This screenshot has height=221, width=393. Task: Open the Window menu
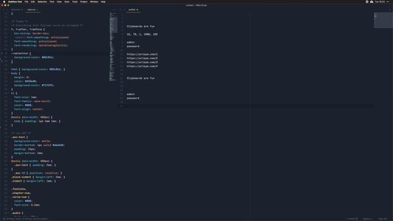94,1
